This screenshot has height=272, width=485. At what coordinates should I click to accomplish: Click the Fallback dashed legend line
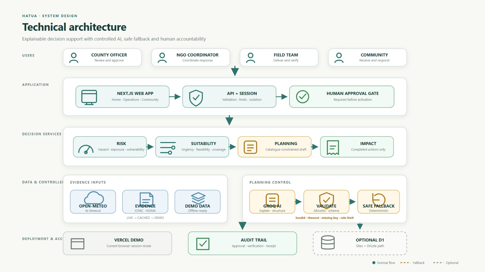pos(405,263)
